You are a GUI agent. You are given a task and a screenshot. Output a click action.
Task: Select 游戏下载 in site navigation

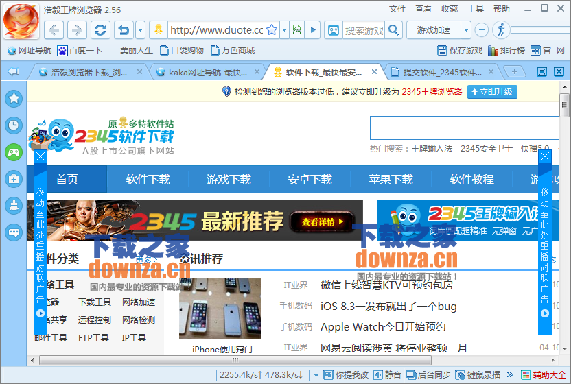[x=229, y=179]
